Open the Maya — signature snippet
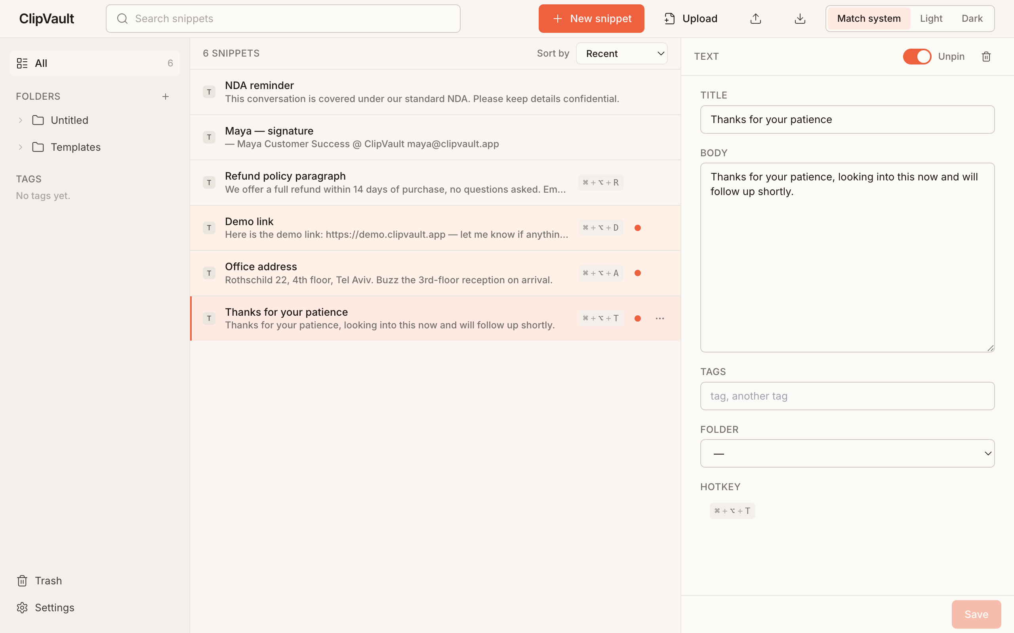Image resolution: width=1014 pixels, height=633 pixels. (x=435, y=137)
